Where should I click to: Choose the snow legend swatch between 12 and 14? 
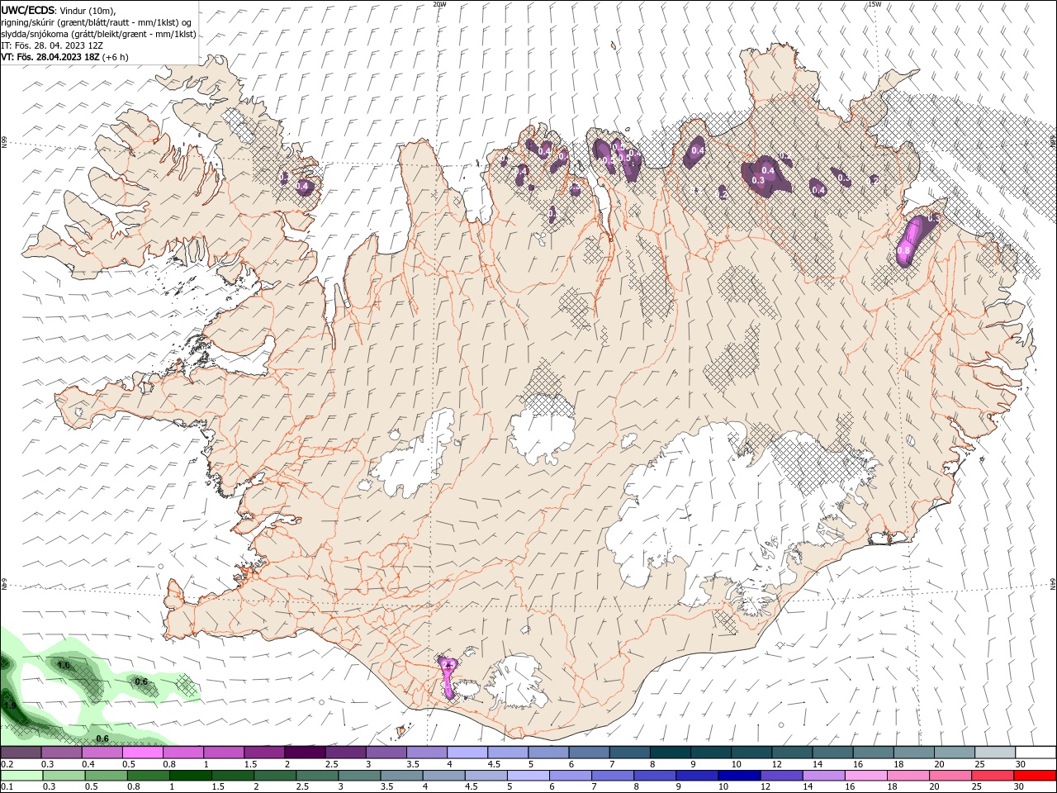coord(793,752)
